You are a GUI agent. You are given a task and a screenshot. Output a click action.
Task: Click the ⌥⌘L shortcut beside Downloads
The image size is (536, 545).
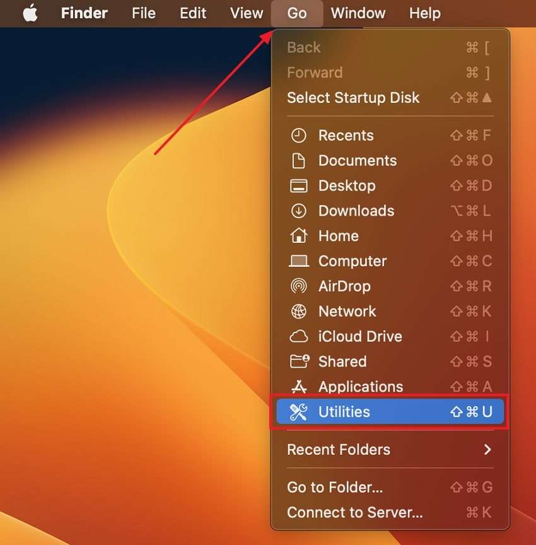(x=471, y=211)
